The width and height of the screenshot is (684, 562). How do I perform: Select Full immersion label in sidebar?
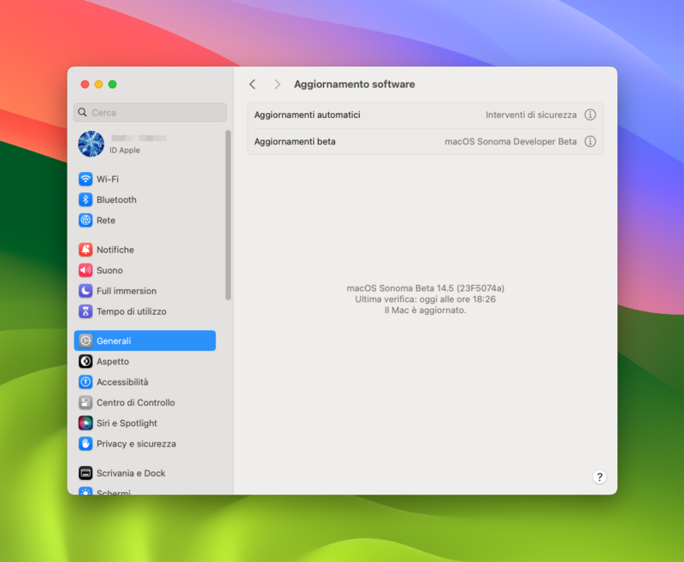[127, 291]
